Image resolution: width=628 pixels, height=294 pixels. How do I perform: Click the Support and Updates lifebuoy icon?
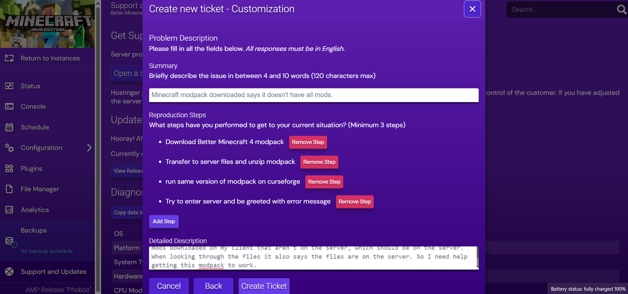pos(9,272)
